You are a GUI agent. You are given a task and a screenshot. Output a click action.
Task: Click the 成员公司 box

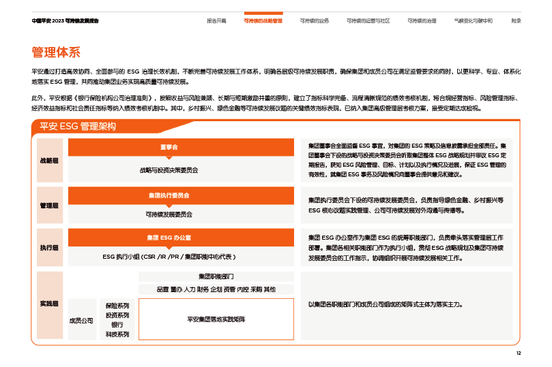pos(81,319)
